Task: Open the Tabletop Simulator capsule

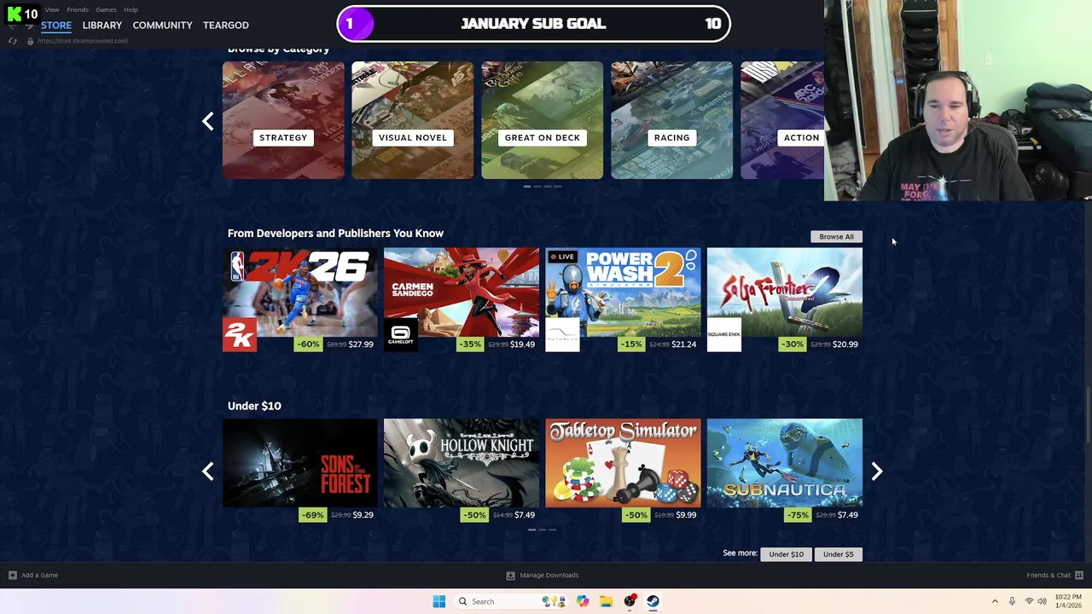Action: (x=623, y=463)
